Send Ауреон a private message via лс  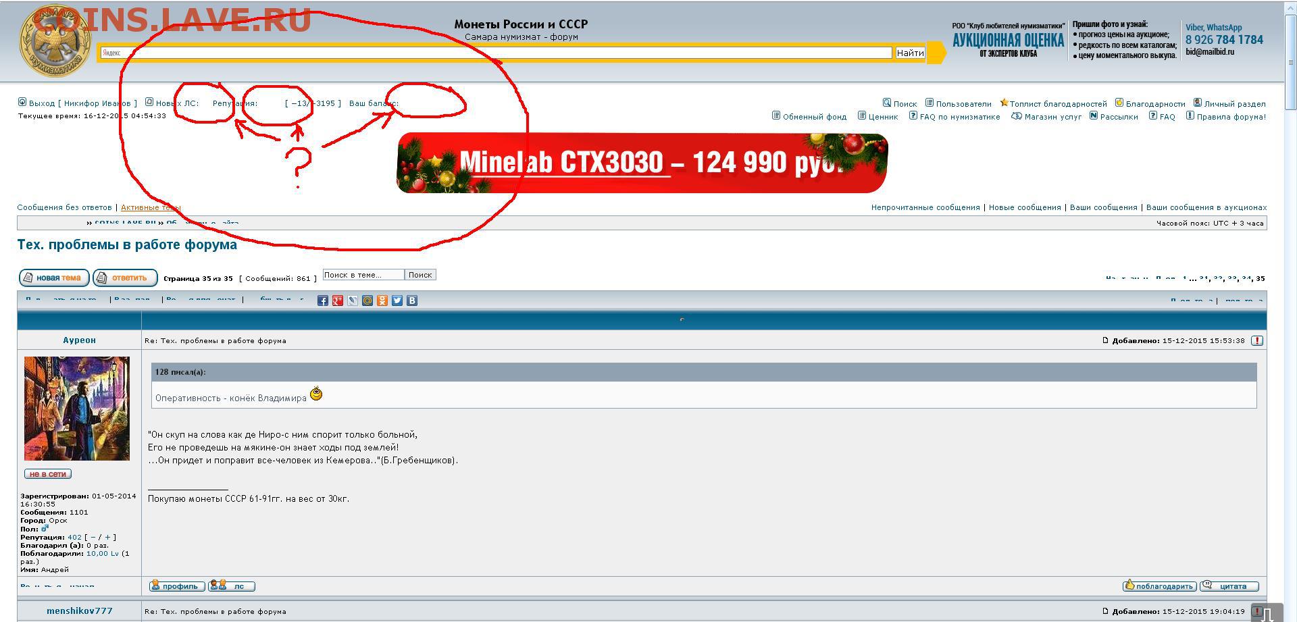[232, 586]
